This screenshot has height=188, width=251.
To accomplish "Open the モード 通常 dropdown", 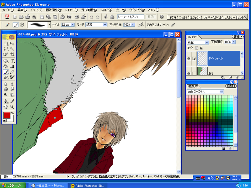I will [x=105, y=25].
